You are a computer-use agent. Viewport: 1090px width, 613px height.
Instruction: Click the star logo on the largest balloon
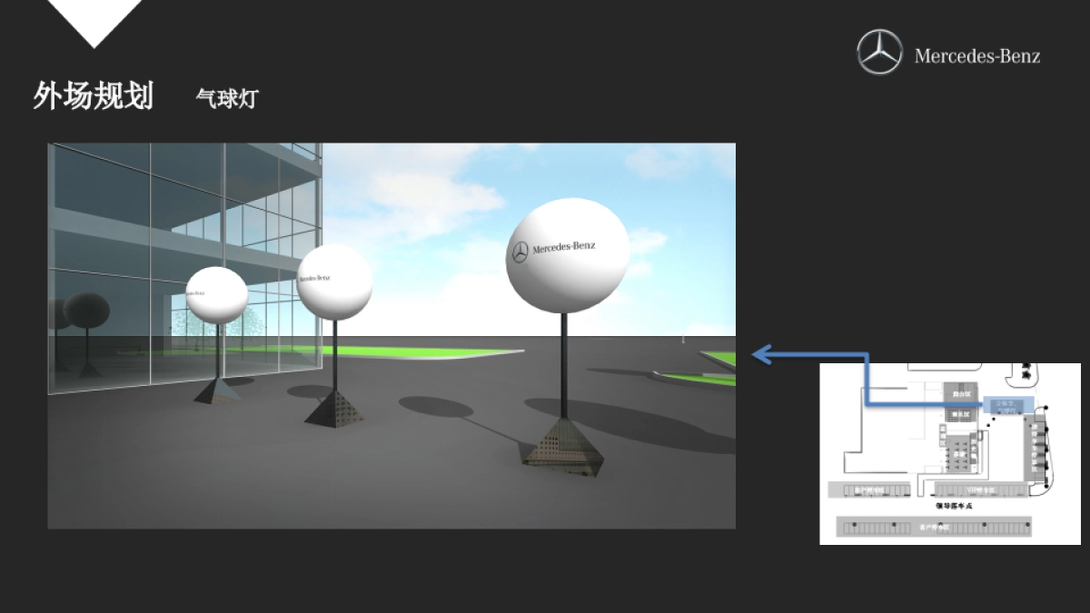pyautogui.click(x=520, y=252)
